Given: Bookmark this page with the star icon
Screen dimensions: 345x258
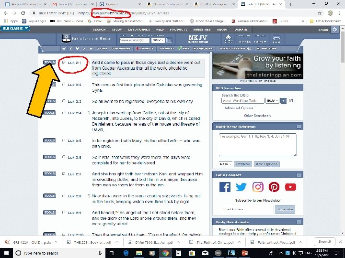Looking at the screenshot, I should pos(320,13).
